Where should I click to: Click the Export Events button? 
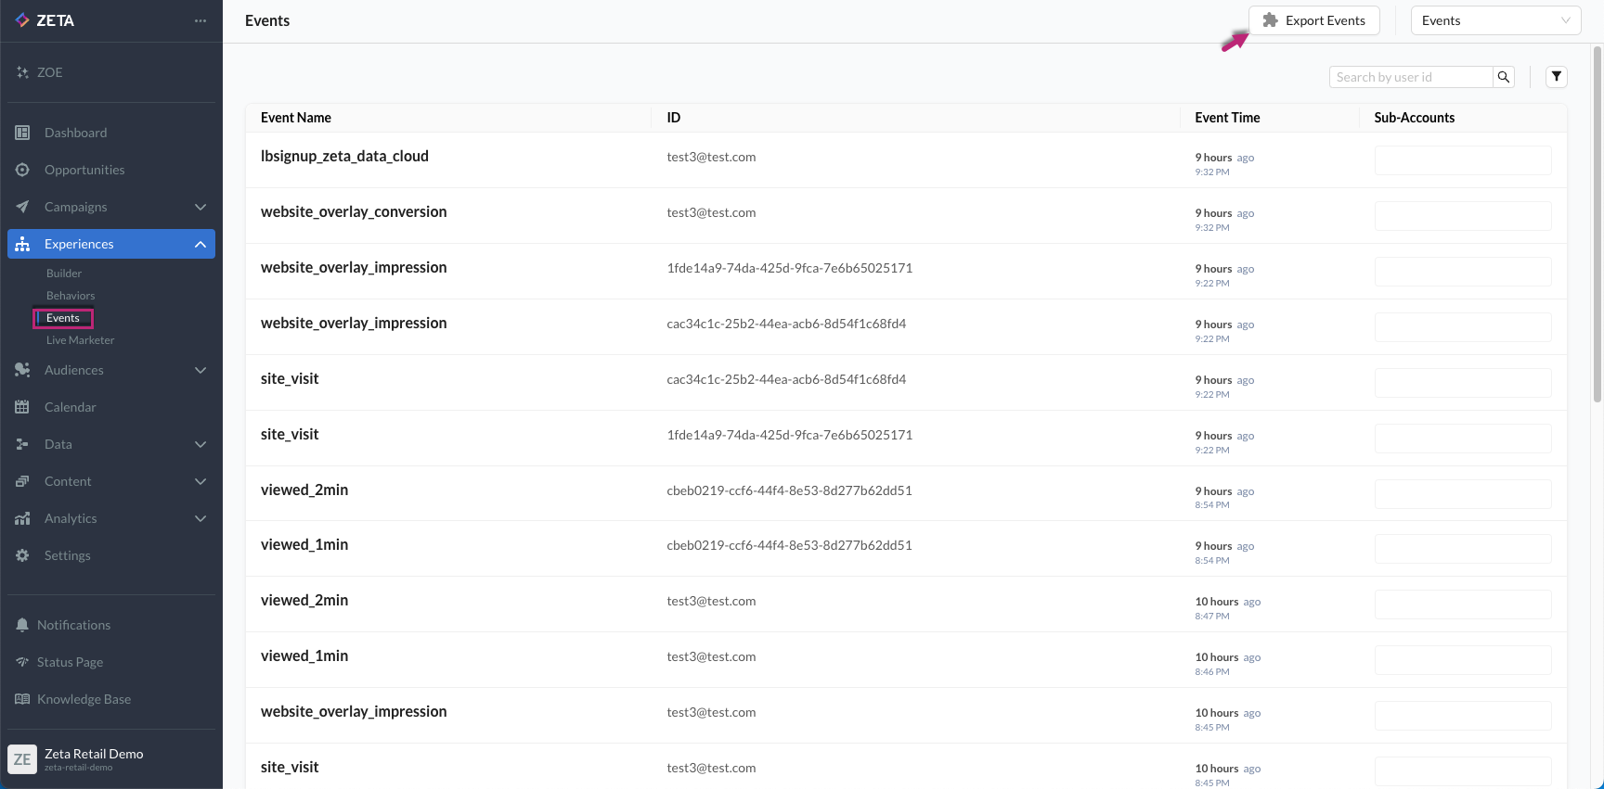[1313, 20]
